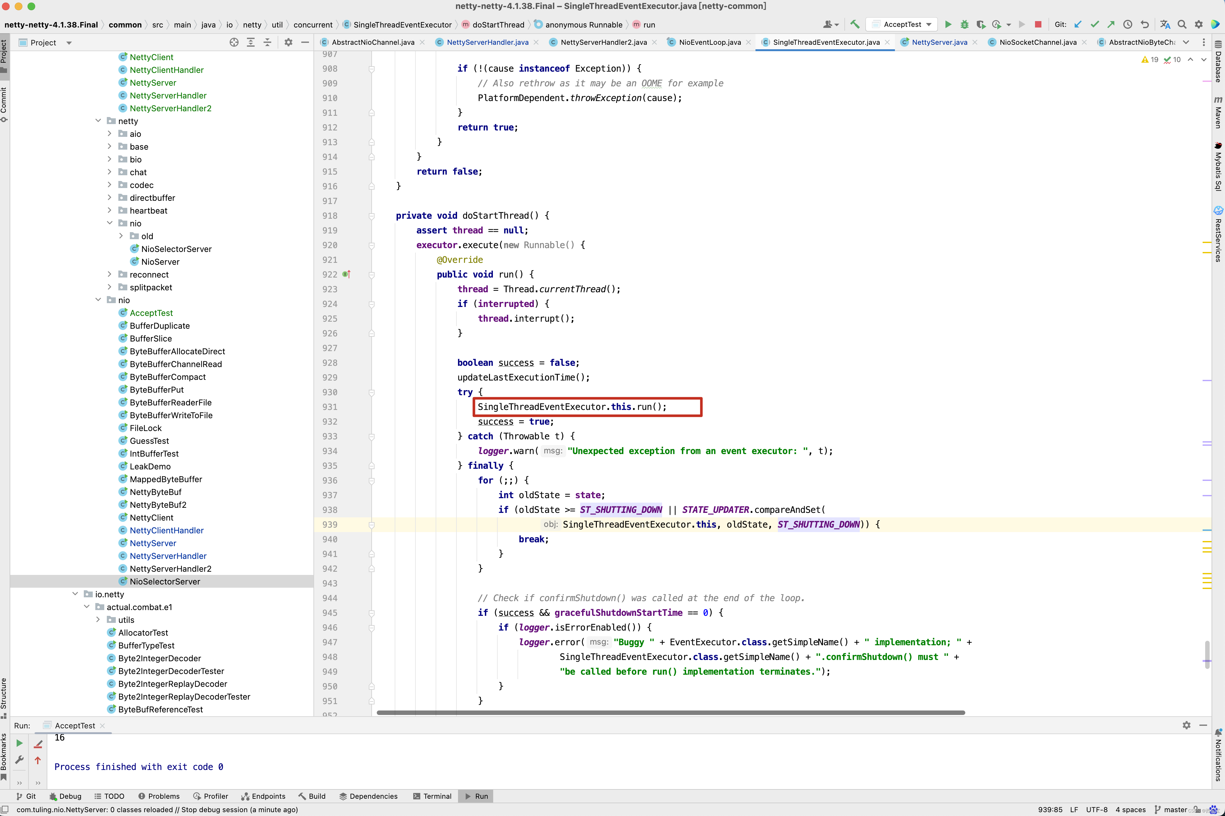
Task: Click Git update project arrow
Action: 1078,24
